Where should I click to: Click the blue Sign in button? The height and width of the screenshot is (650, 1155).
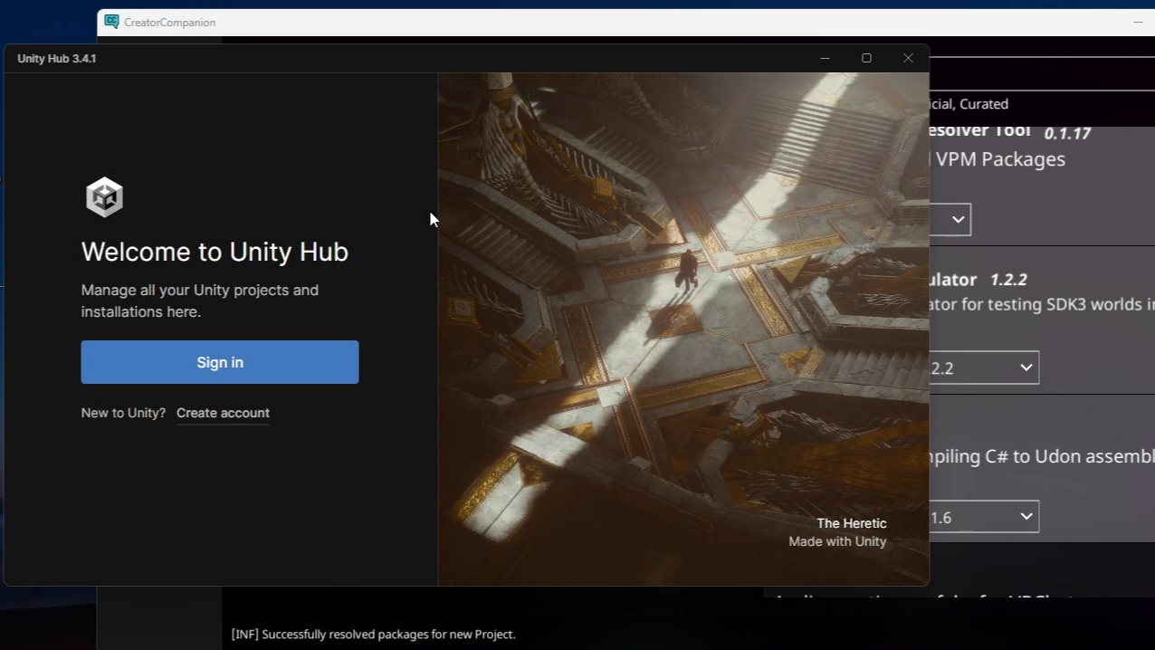click(x=220, y=362)
